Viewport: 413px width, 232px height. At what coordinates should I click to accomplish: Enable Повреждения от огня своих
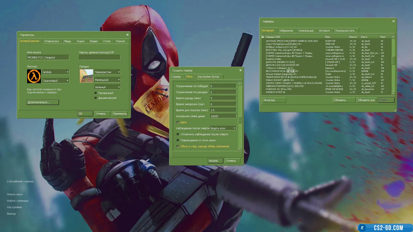[x=178, y=140]
